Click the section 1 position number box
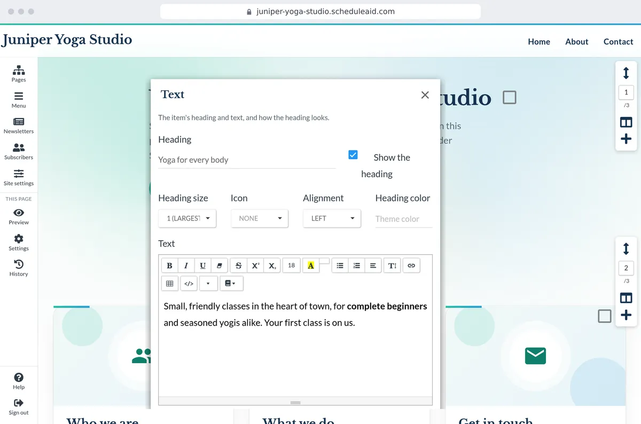641x424 pixels. (x=626, y=92)
